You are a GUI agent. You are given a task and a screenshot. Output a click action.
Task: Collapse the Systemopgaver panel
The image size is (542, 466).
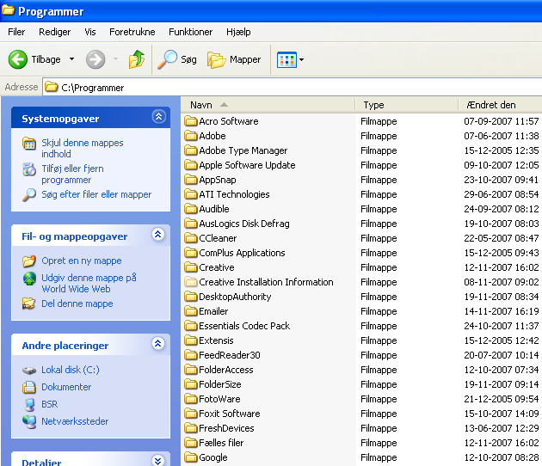pyautogui.click(x=158, y=117)
